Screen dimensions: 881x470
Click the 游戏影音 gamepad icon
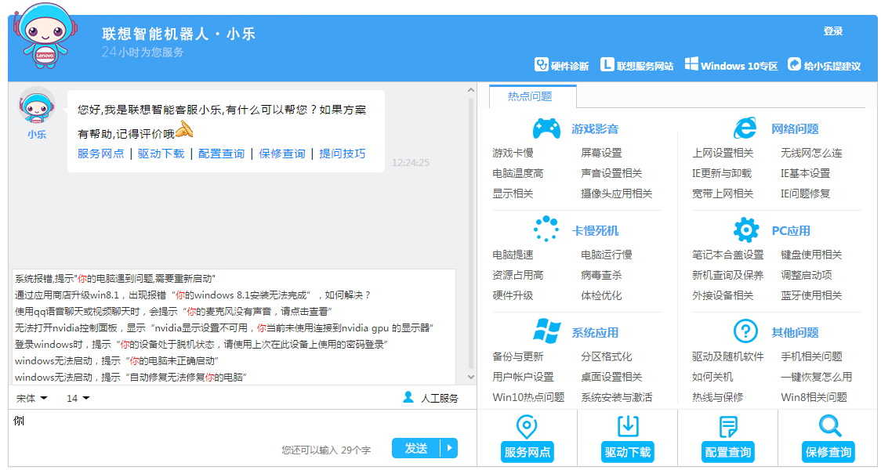[x=546, y=128]
